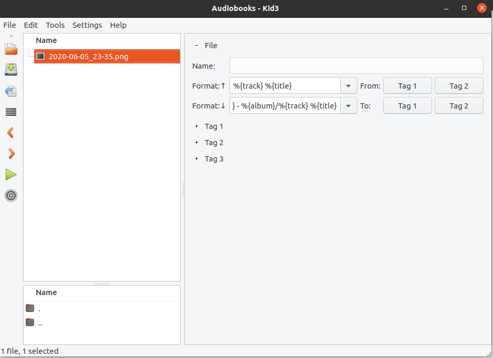Create a playlist via the playlist icon
This screenshot has width=493, height=358.
[11, 112]
